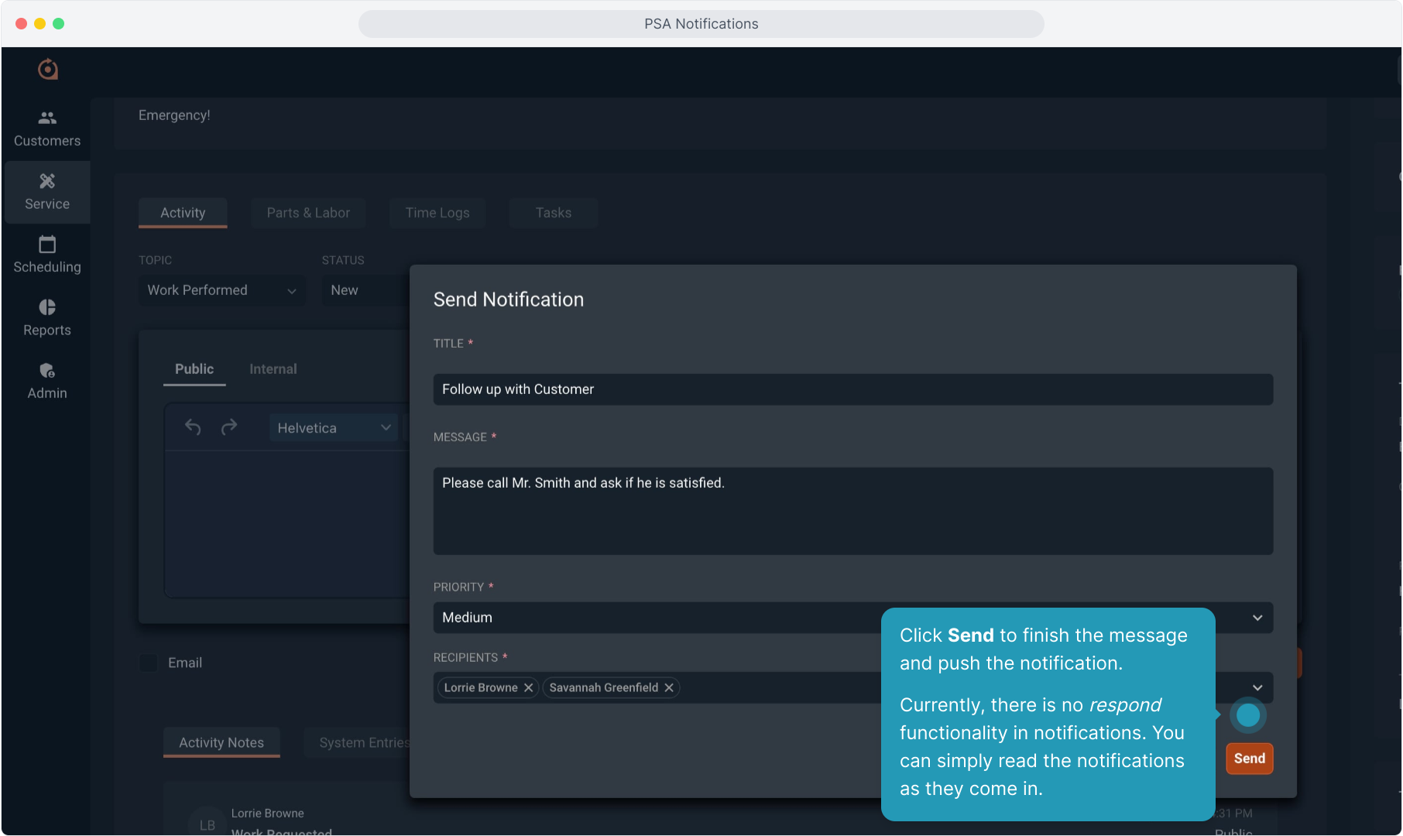Click the Title field containing Follow up
This screenshot has height=836, width=1403.
(x=852, y=389)
